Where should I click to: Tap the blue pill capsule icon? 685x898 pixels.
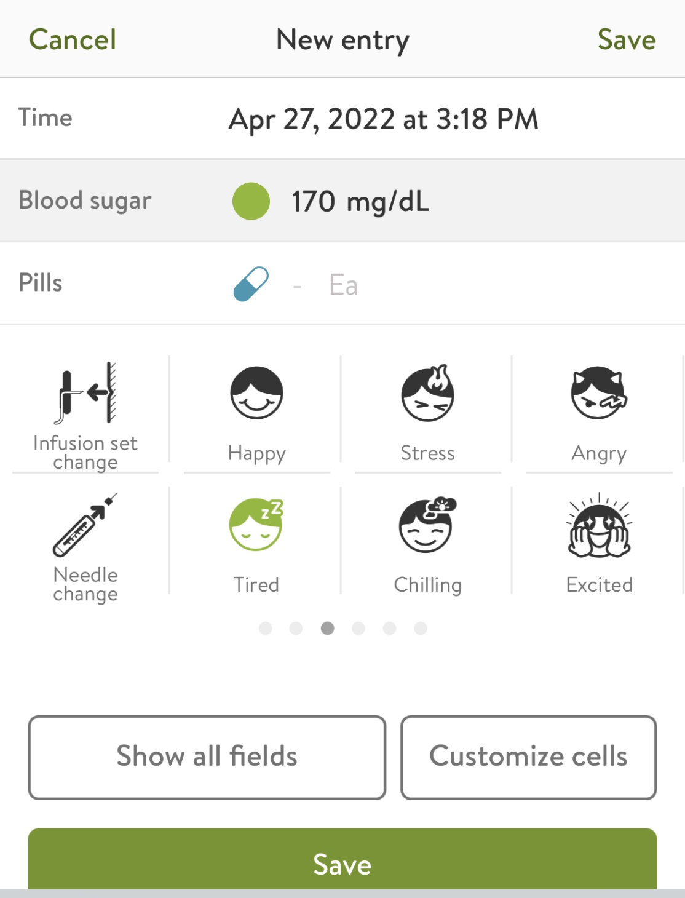(251, 284)
